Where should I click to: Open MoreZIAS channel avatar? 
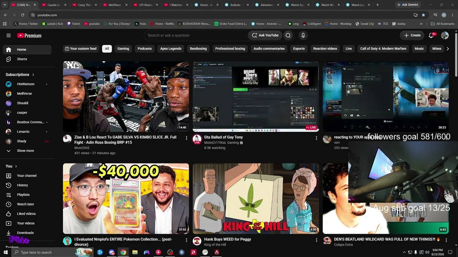(67, 139)
